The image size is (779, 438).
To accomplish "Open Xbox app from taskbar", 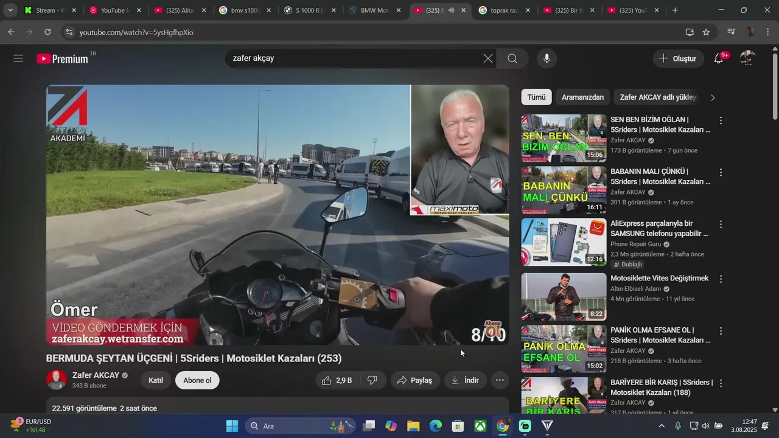I will point(480,426).
